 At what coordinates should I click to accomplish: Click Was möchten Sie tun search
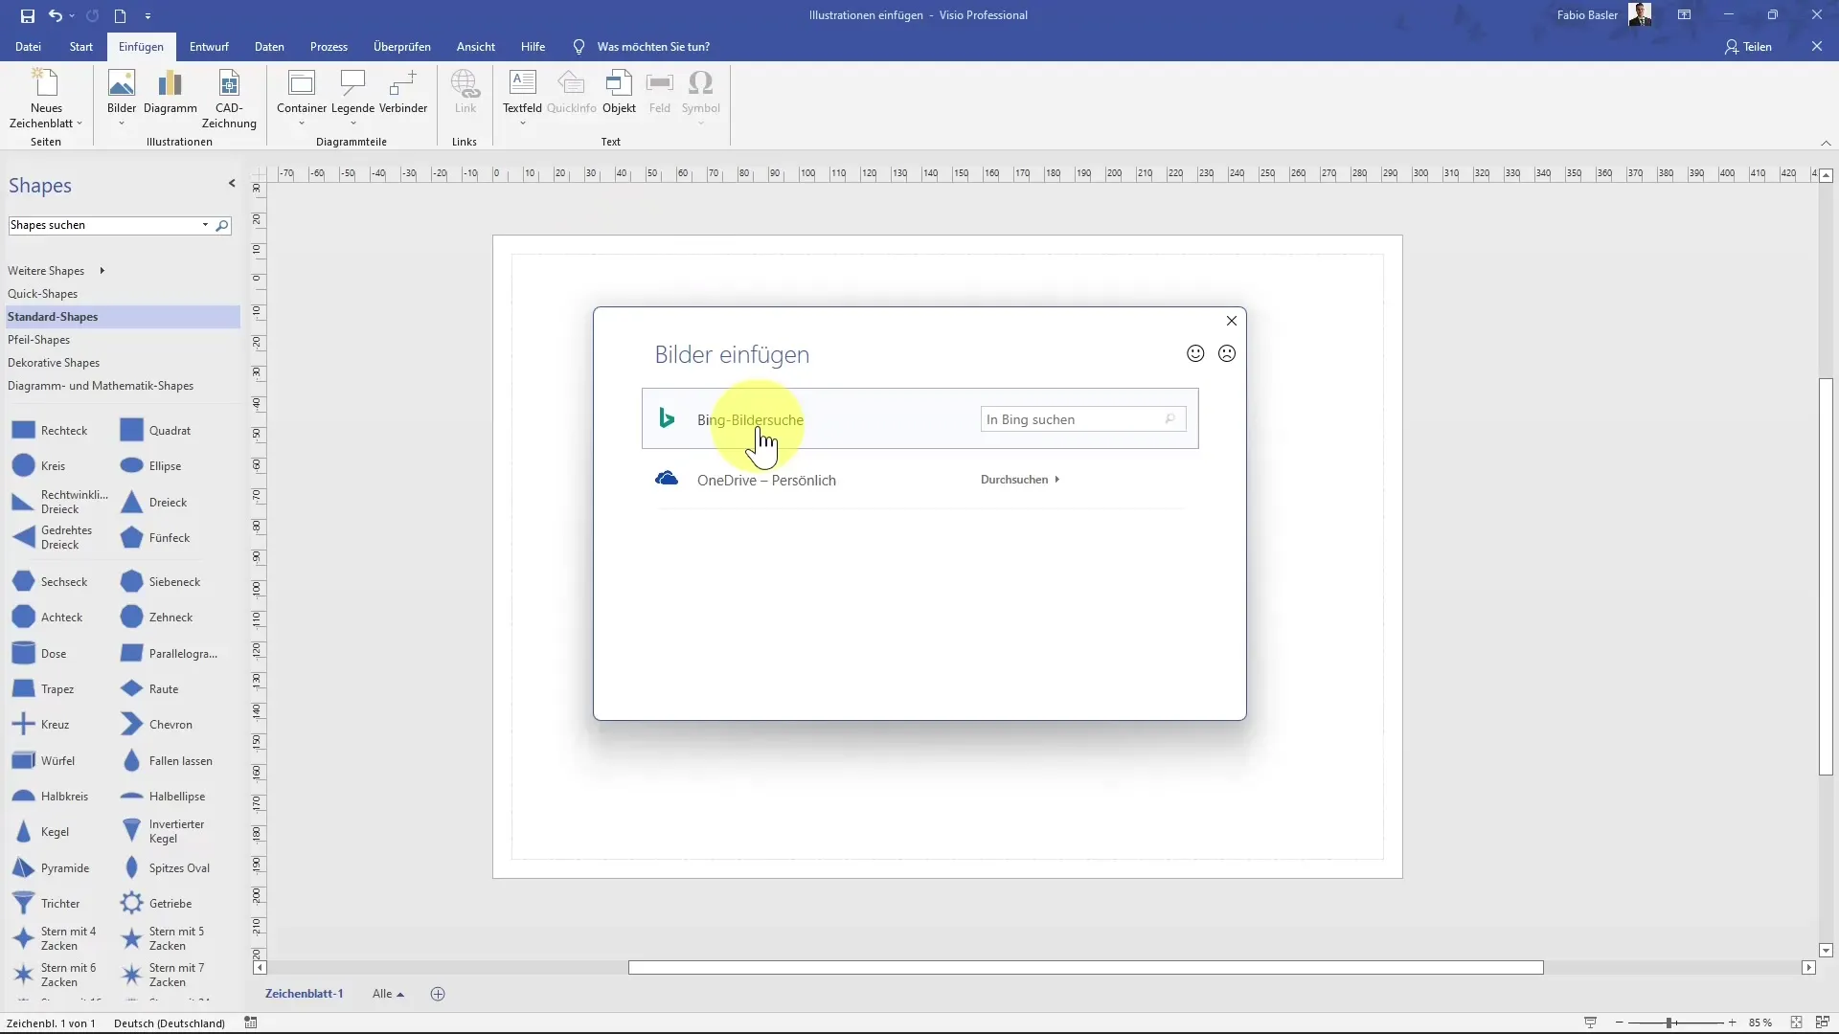coord(653,47)
